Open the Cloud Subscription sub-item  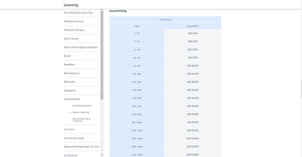(x=82, y=106)
